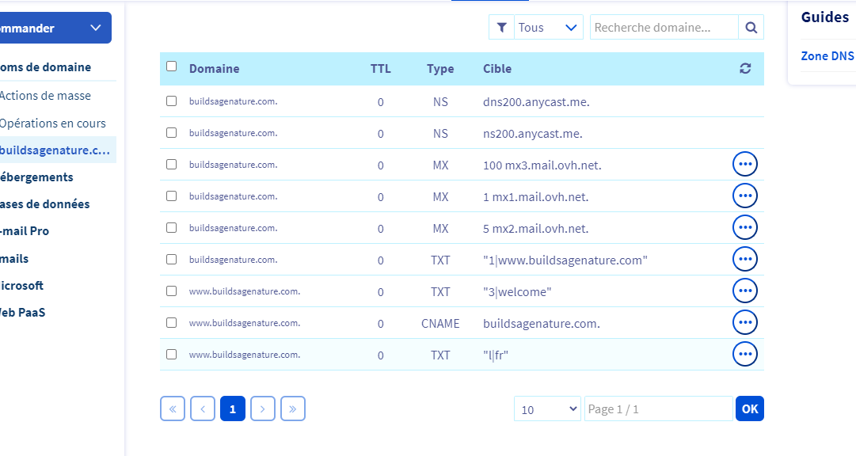Open the Tous filter dropdown
856x456 pixels.
[549, 28]
